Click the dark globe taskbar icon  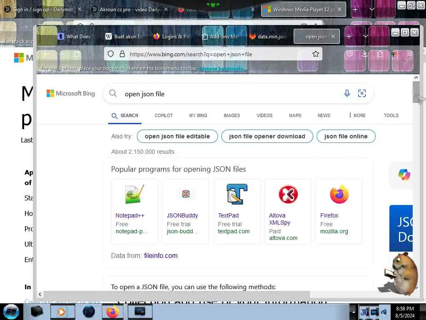click(x=89, y=312)
